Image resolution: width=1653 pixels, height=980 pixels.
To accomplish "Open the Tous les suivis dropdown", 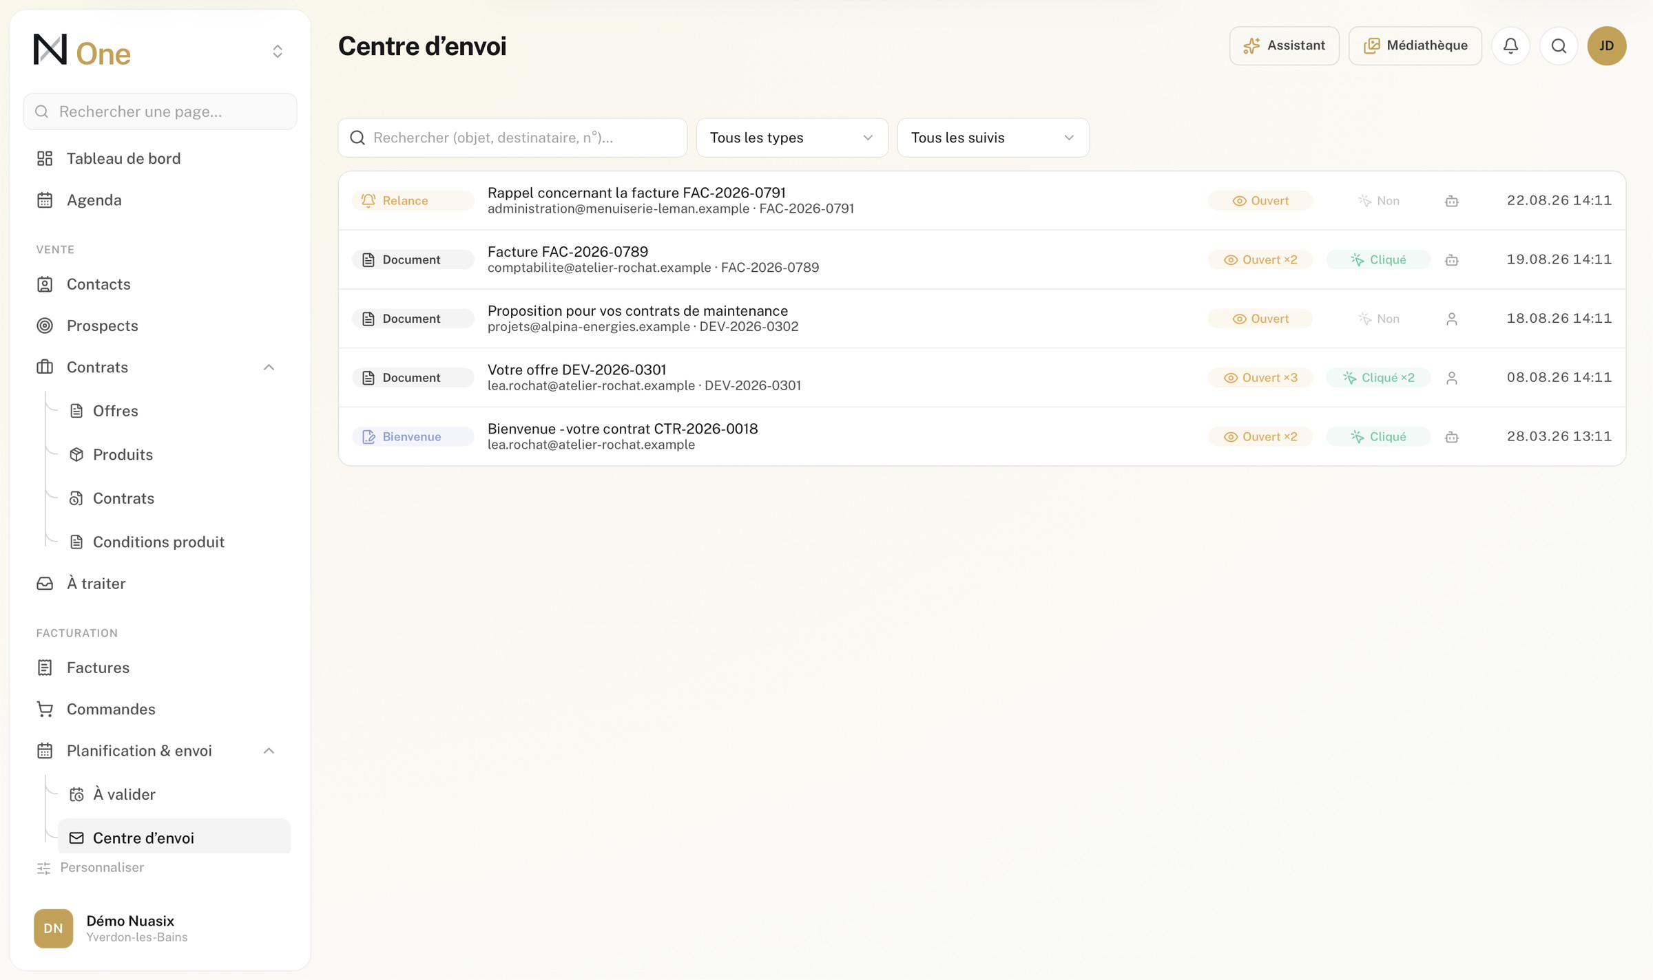I will [993, 138].
